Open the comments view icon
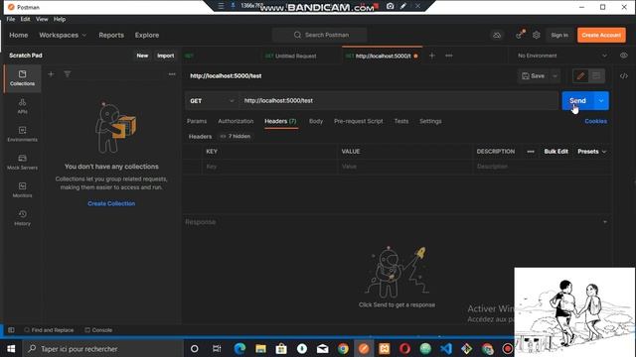The height and width of the screenshot is (357, 636). click(596, 76)
